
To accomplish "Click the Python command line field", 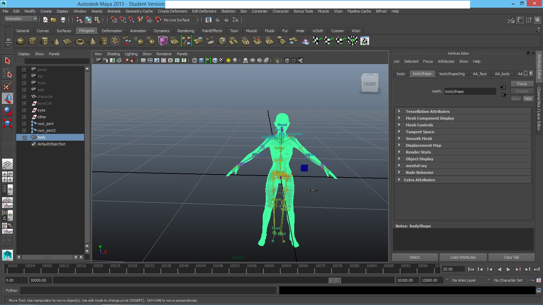I will click(x=148, y=290).
